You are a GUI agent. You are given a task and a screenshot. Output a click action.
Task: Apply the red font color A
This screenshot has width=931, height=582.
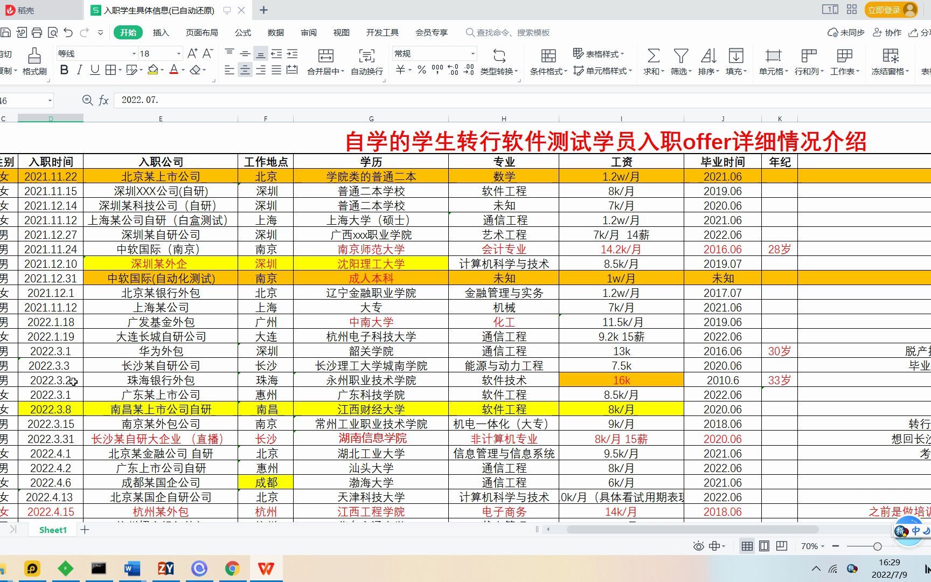[x=173, y=70]
